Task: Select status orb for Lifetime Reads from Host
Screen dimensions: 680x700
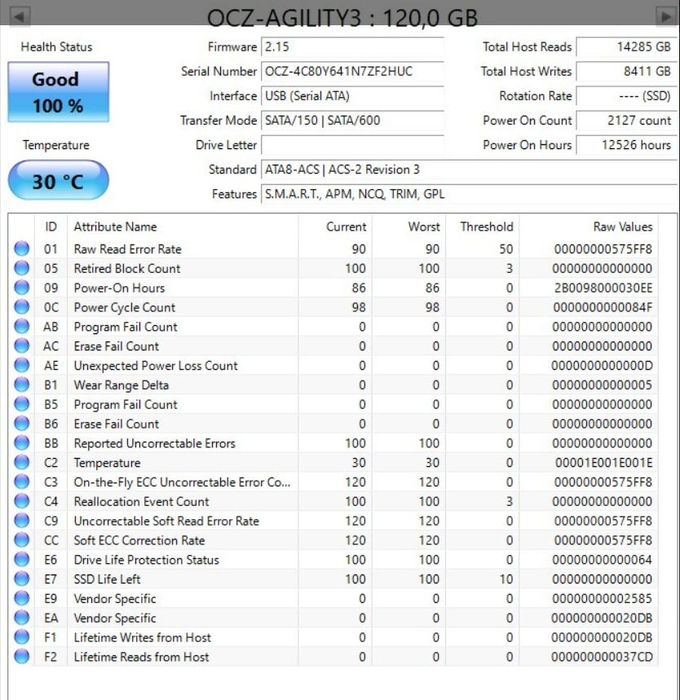Action: click(22, 656)
